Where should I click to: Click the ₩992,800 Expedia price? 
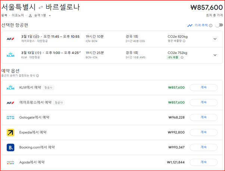pyautogui.click(x=176, y=132)
